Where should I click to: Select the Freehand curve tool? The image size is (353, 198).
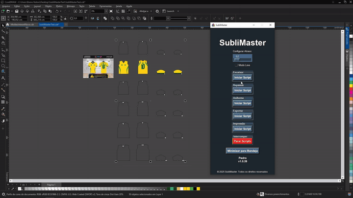[x=3, y=55]
